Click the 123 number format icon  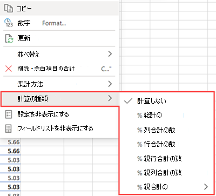(x=9, y=23)
